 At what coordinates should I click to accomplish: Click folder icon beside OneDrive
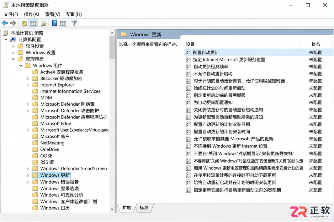tap(35, 149)
